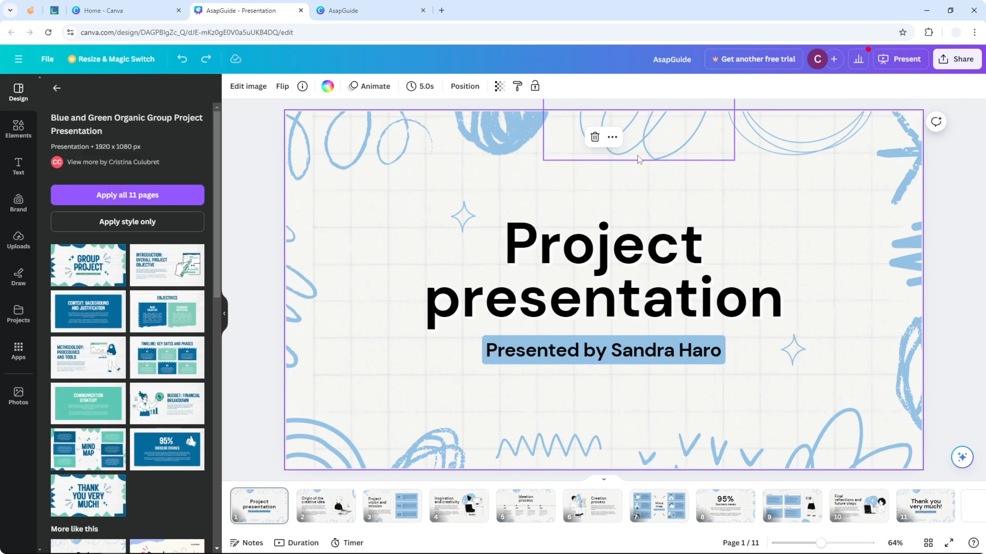Viewport: 986px width, 554px height.
Task: Open the Text panel
Action: point(18,166)
